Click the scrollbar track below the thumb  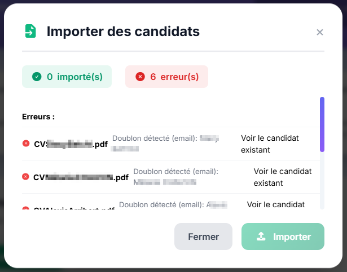point(322,180)
